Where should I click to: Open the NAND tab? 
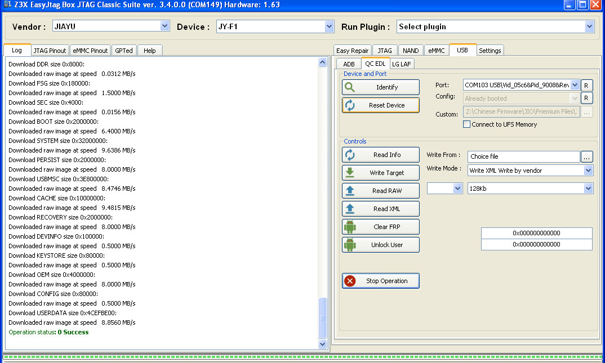[411, 51]
